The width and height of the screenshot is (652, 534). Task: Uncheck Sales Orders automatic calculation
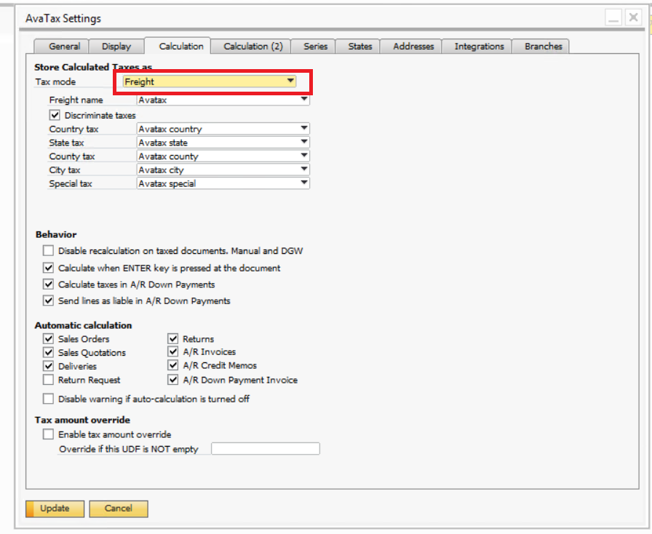point(48,338)
